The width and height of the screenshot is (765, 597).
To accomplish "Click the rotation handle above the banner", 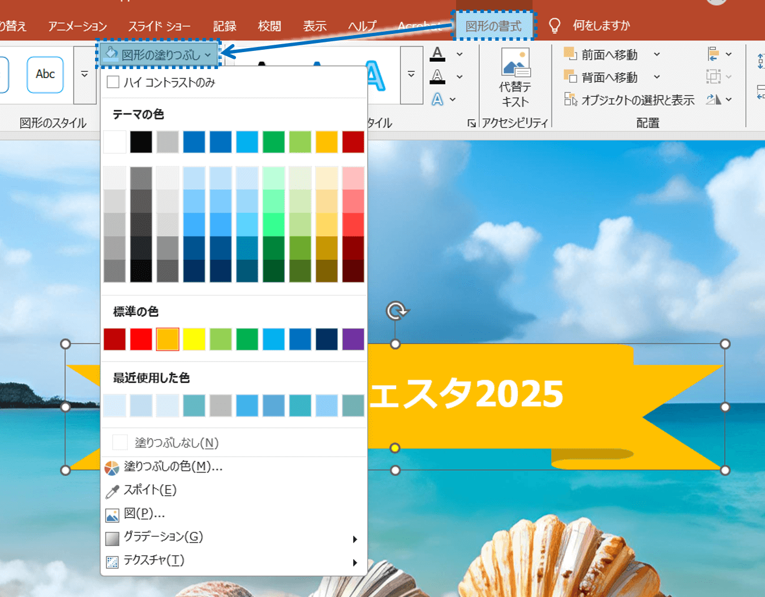I will [396, 311].
